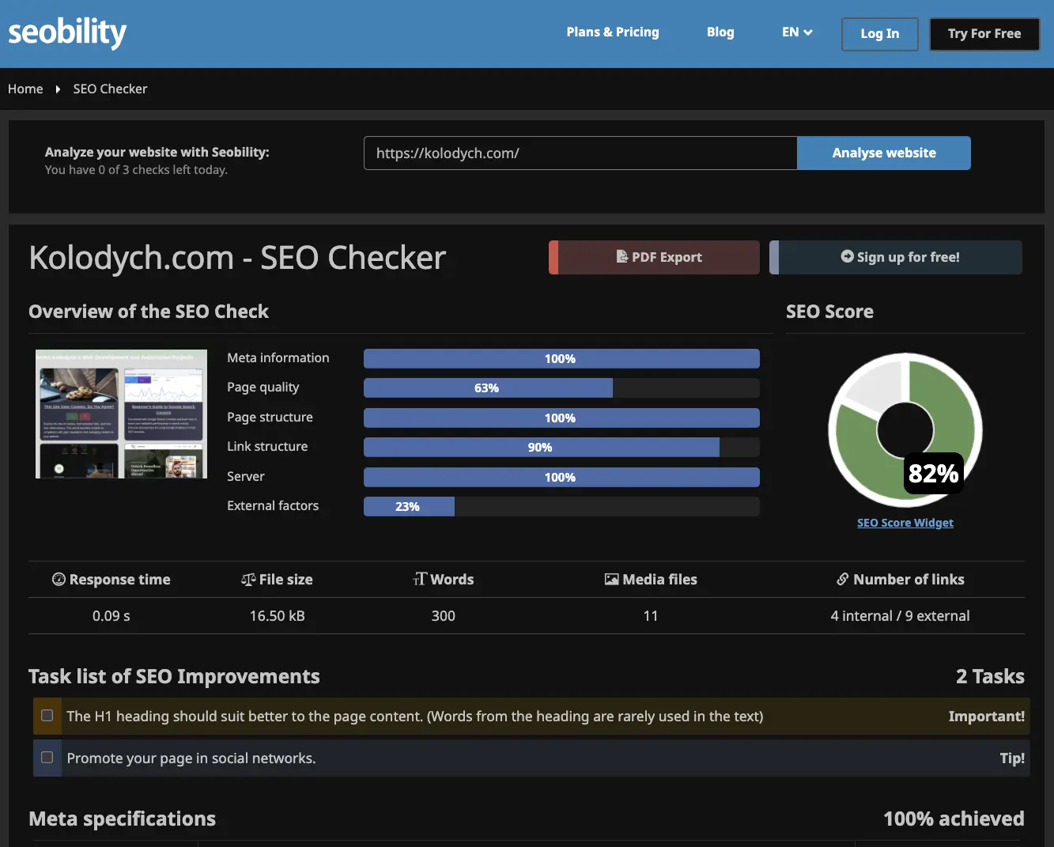The image size is (1054, 847).
Task: Go to the Blog section
Action: [720, 32]
